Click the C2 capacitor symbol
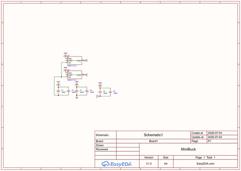The width and height of the screenshot is (241, 171). tap(69, 91)
